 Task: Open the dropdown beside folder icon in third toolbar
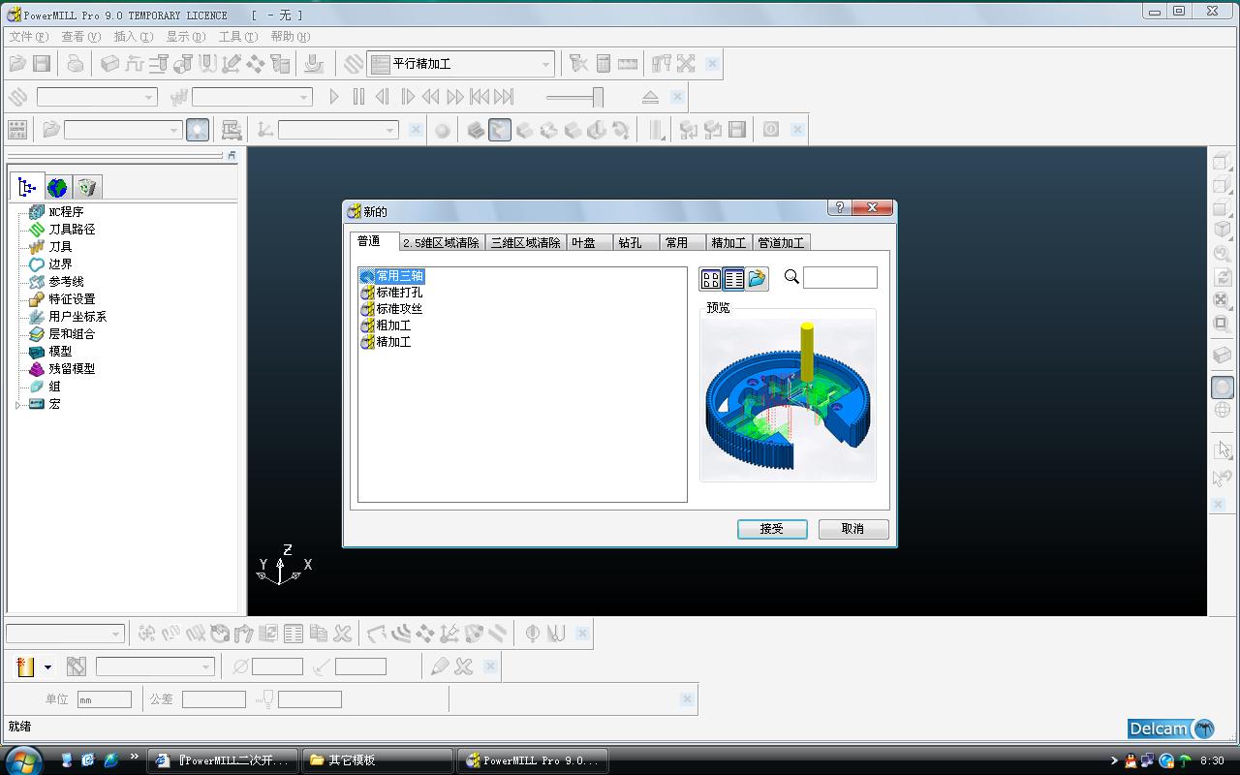click(174, 130)
